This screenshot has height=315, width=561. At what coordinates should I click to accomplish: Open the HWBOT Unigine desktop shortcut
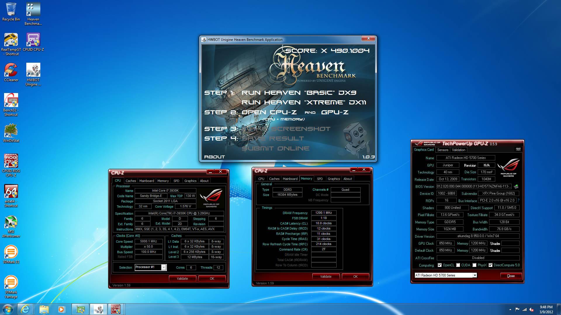[x=33, y=75]
